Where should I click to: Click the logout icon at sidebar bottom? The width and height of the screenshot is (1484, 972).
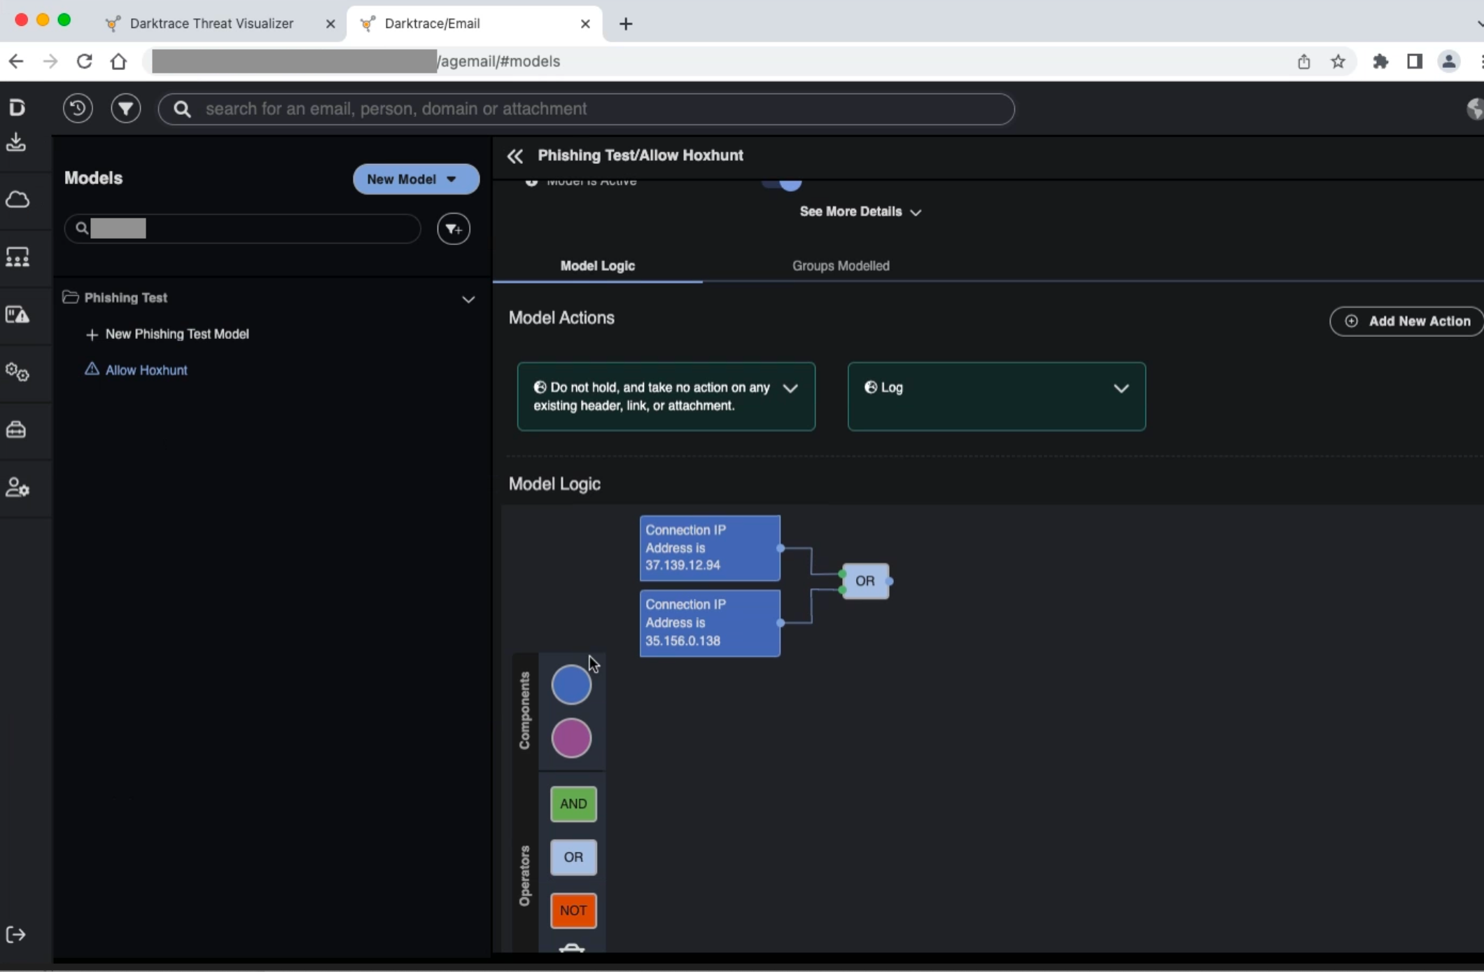[x=16, y=934]
